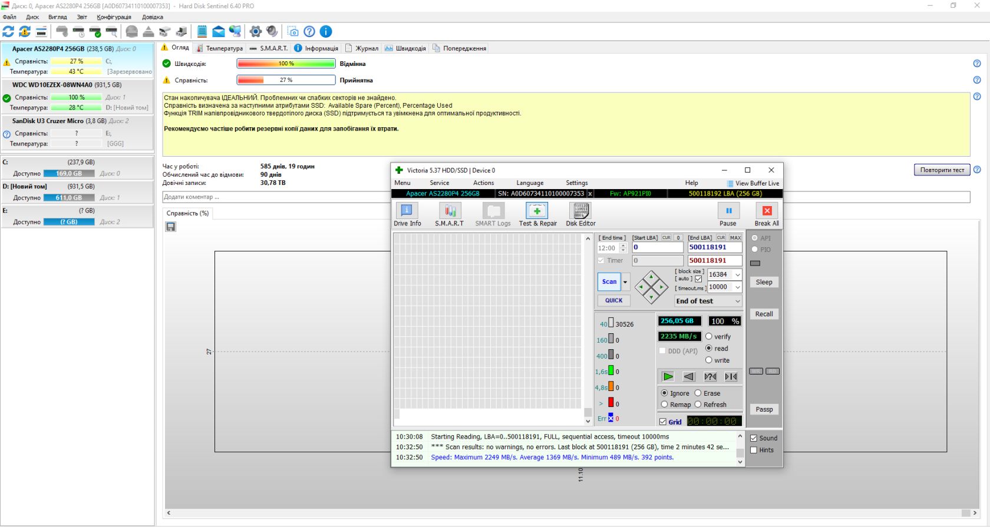
Task: Toggle the Sound checkbox in Victoria
Action: (754, 438)
